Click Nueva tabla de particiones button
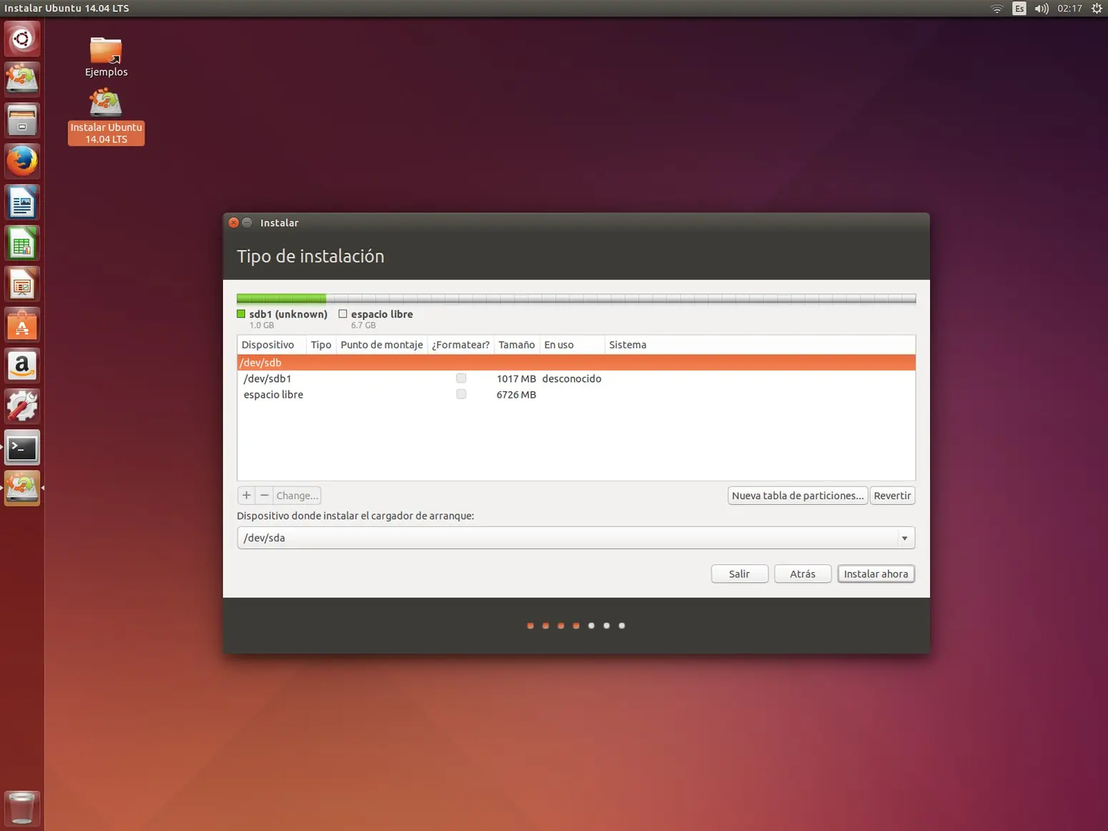 (x=798, y=496)
